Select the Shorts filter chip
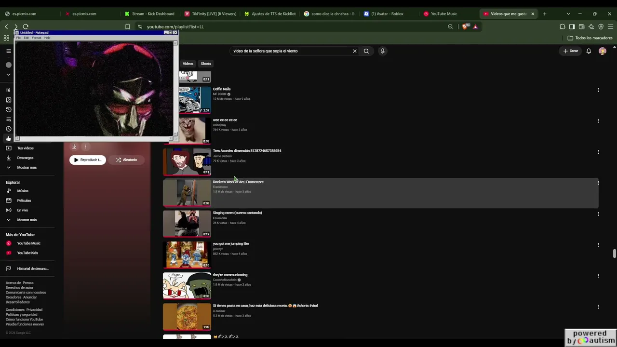The image size is (617, 347). coord(206,64)
